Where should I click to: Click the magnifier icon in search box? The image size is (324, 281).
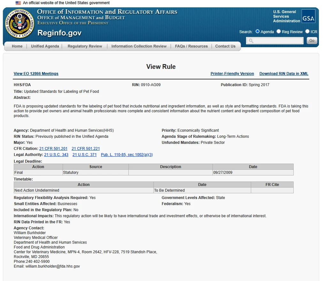pyautogui.click(x=251, y=41)
